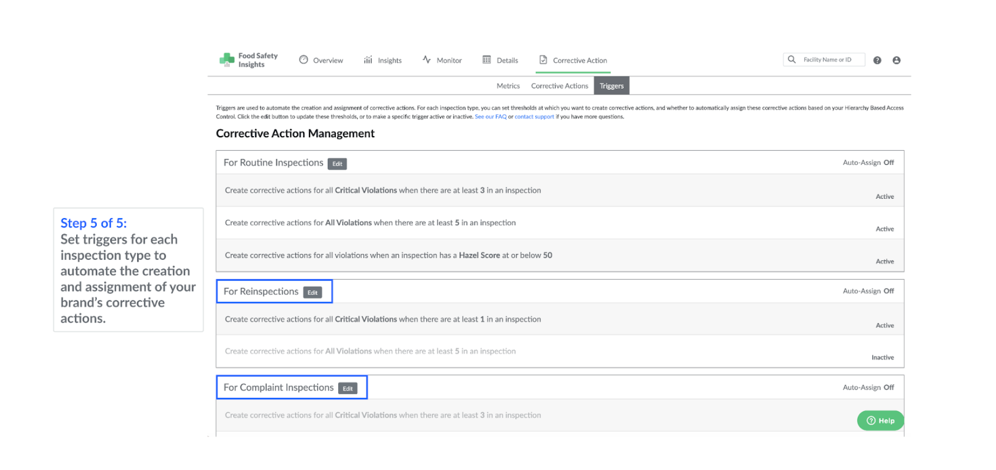Open the See our FAQ link

490,117
